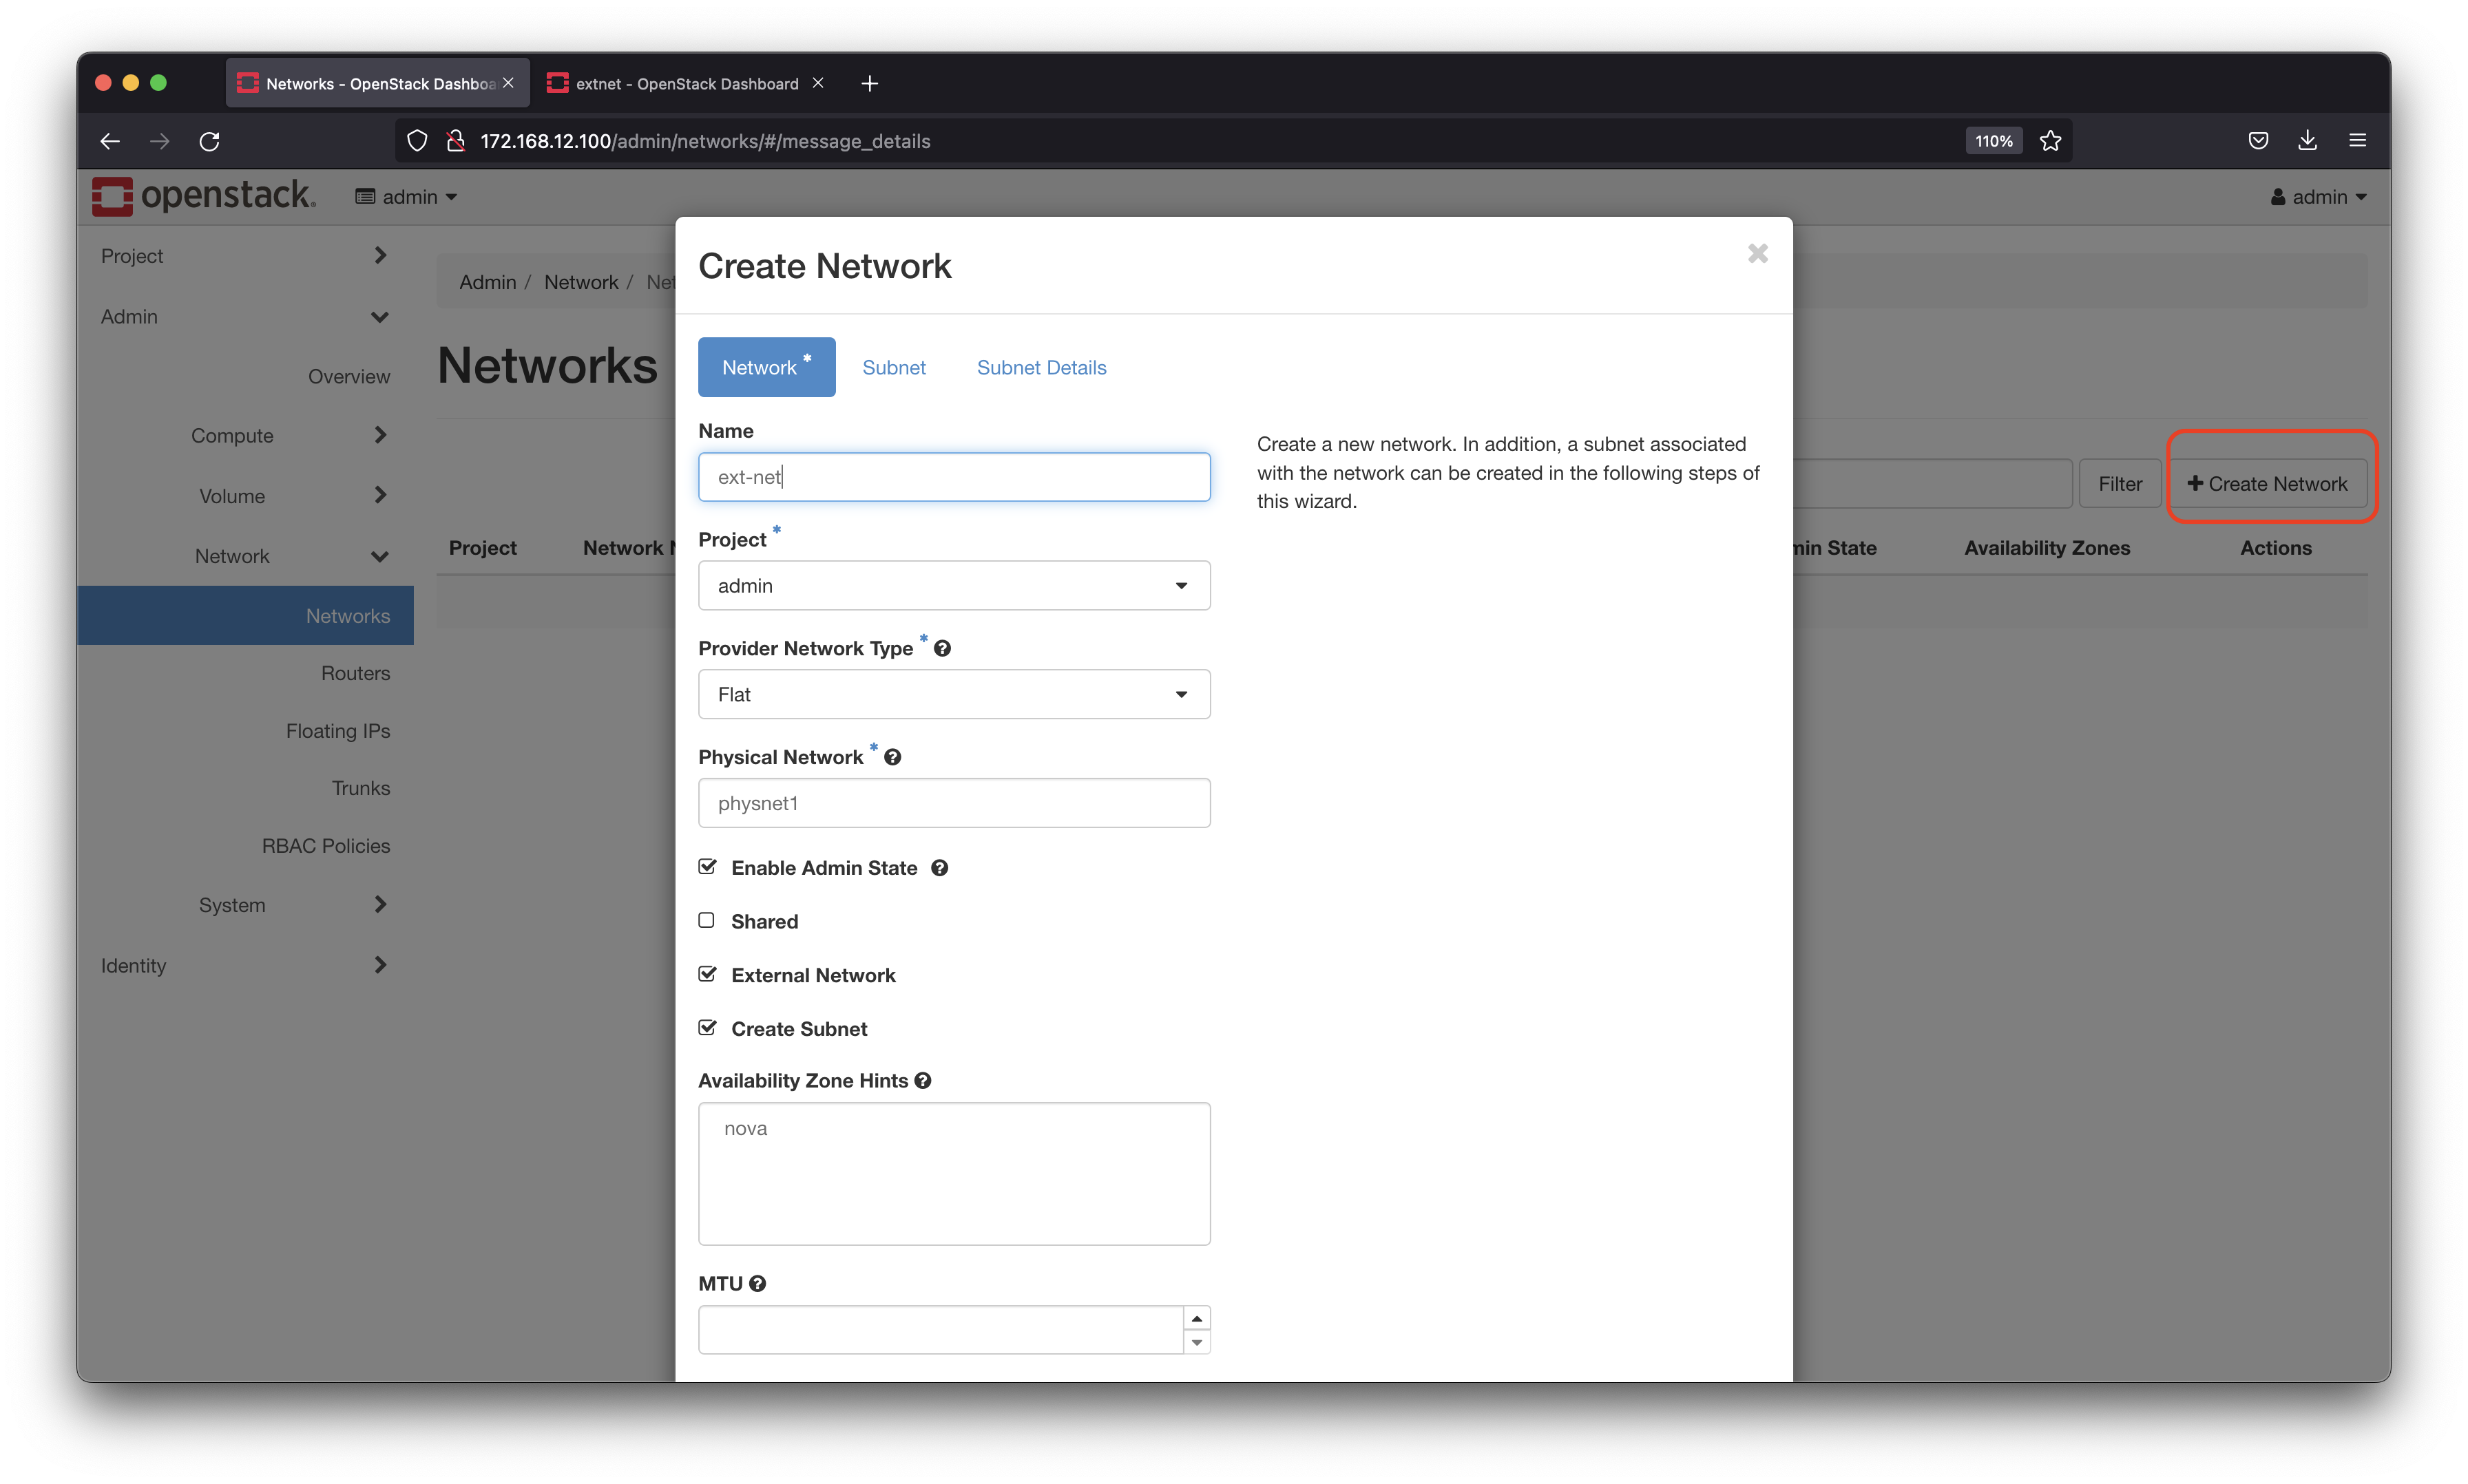The image size is (2468, 1484).
Task: Open Routers in the sidebar
Action: coord(355,674)
